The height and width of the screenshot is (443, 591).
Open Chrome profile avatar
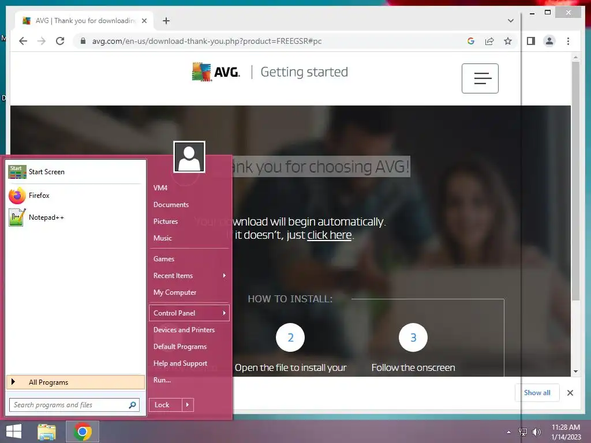(x=549, y=41)
